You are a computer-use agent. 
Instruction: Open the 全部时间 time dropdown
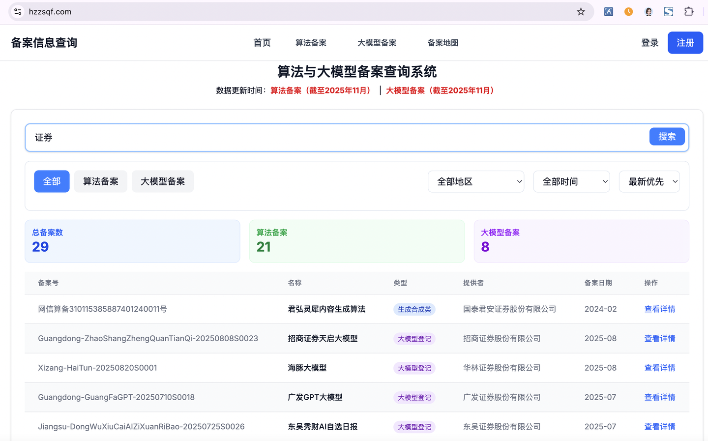pyautogui.click(x=571, y=181)
